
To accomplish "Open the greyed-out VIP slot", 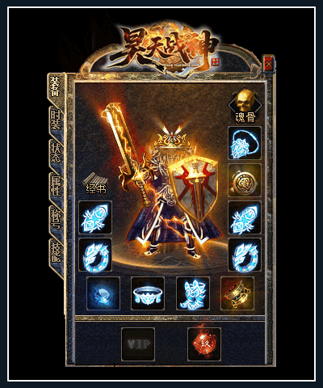I will (x=138, y=344).
